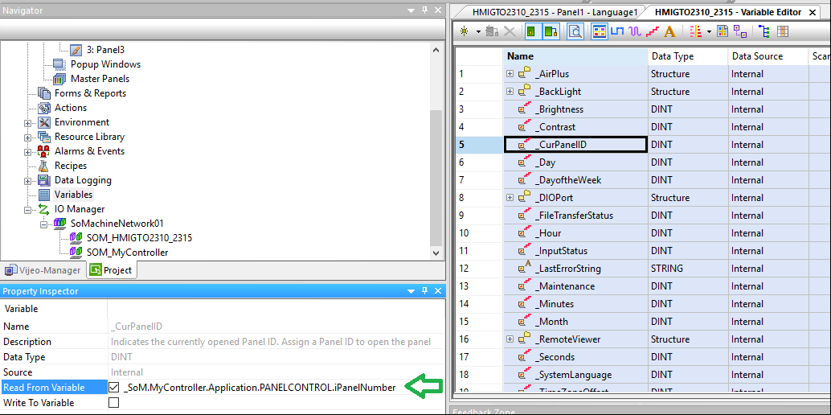Select the SOM_MyController node
This screenshot has width=831, height=415.
pos(127,253)
